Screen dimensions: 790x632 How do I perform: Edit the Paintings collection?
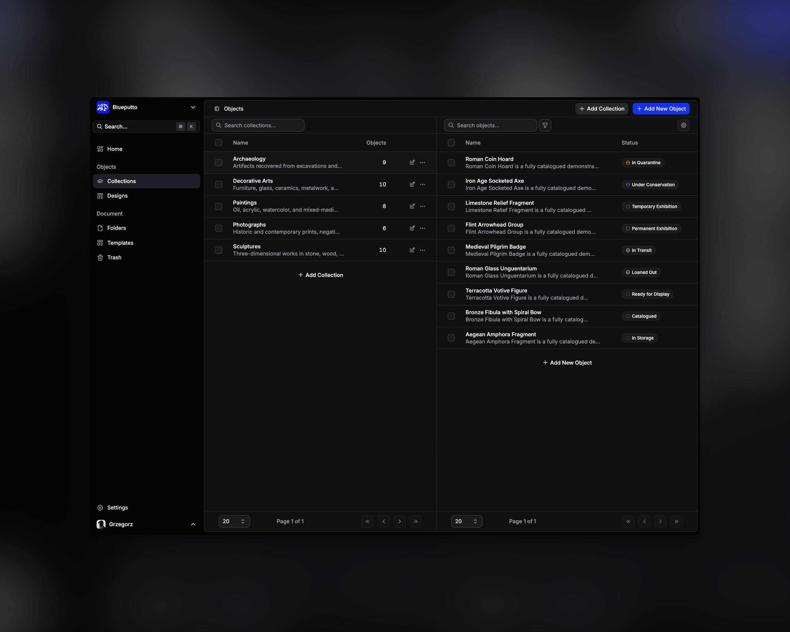tap(412, 206)
